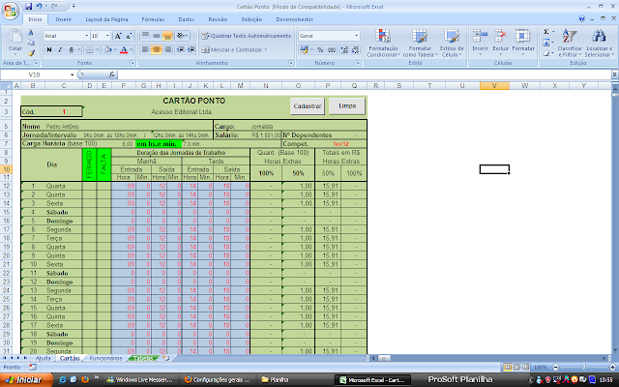Switch to Windows Live Messenger taskbar item
Image resolution: width=619 pixels, height=387 pixels.
139,380
